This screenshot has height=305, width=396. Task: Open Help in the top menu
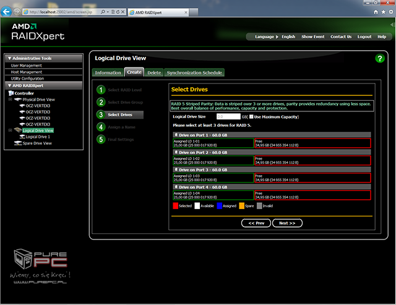(x=382, y=37)
